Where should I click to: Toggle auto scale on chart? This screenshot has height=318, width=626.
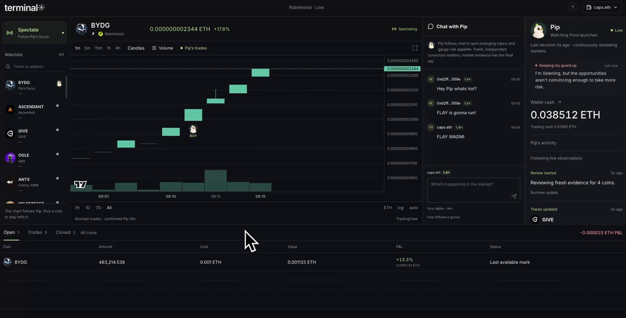[x=414, y=207]
